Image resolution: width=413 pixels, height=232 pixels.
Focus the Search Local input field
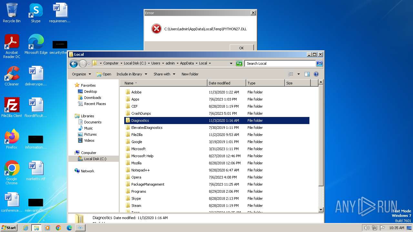pos(280,63)
